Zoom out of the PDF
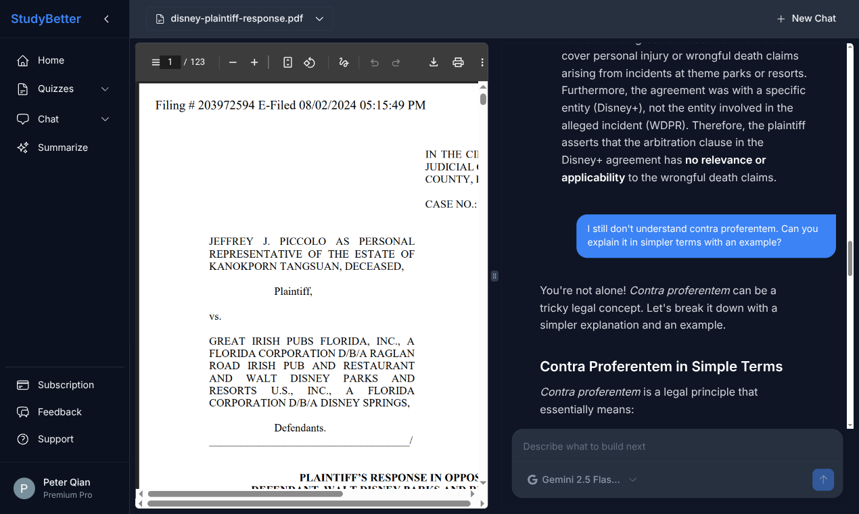 click(x=233, y=62)
